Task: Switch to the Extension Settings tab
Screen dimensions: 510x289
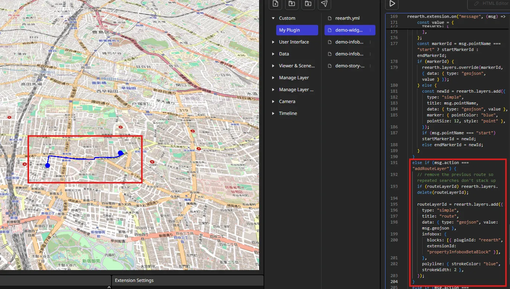Action: click(x=134, y=280)
